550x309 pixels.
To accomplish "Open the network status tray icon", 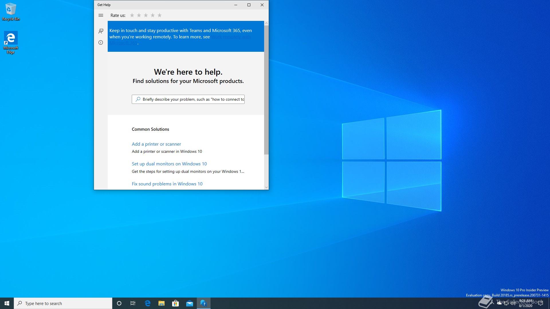I will pos(506,303).
